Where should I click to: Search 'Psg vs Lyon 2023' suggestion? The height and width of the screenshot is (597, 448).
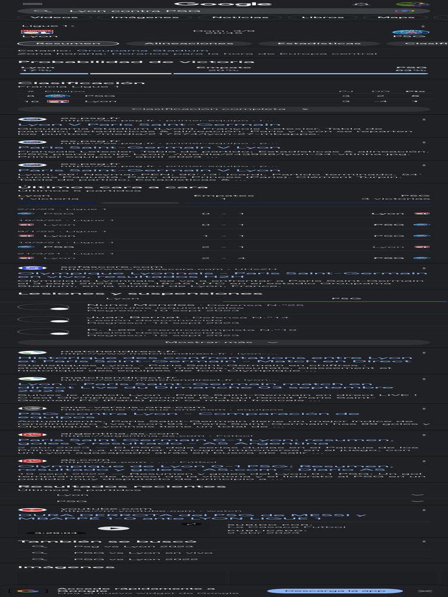(224, 546)
